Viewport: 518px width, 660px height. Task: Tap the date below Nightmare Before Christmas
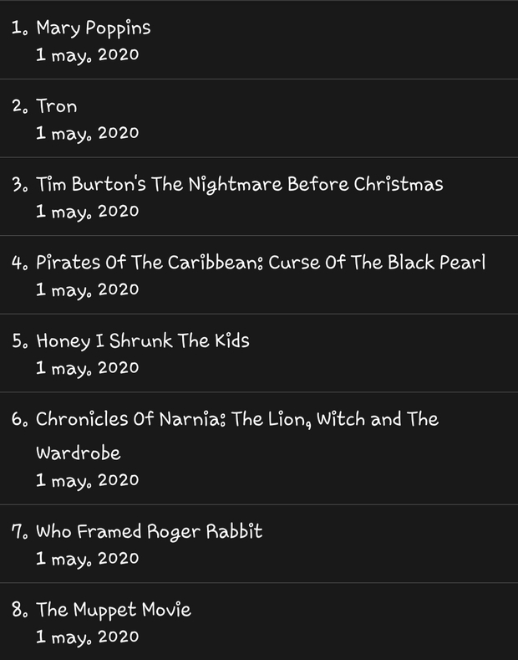(x=88, y=212)
